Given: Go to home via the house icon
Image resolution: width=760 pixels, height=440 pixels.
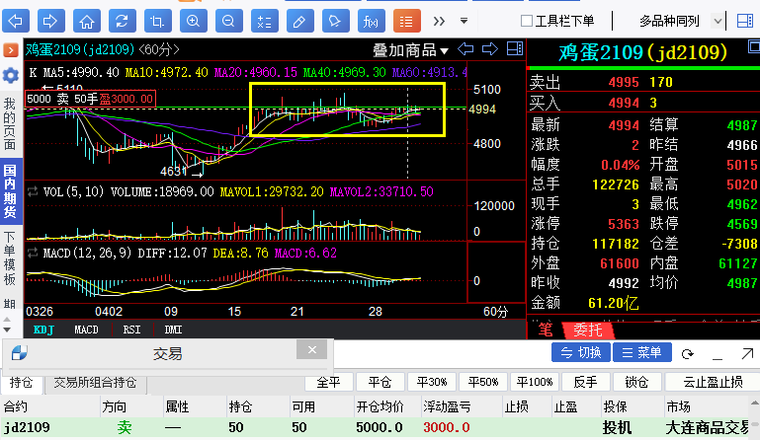Looking at the screenshot, I should 87,21.
